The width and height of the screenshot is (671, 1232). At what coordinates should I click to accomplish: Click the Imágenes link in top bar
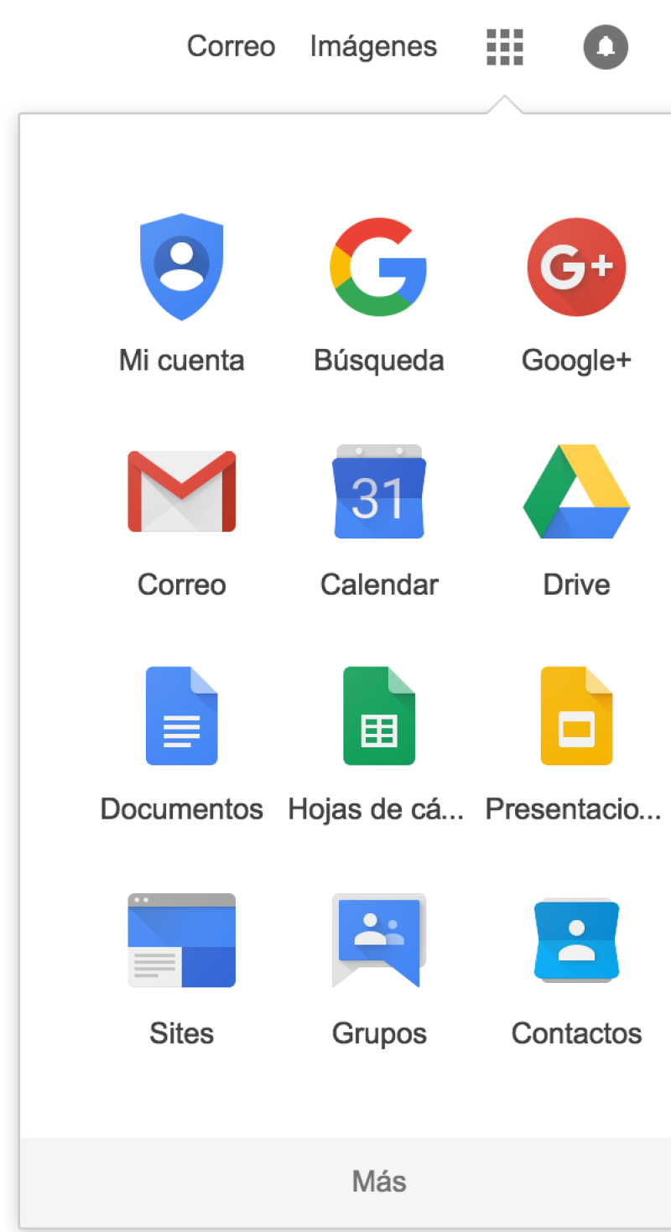click(x=373, y=47)
